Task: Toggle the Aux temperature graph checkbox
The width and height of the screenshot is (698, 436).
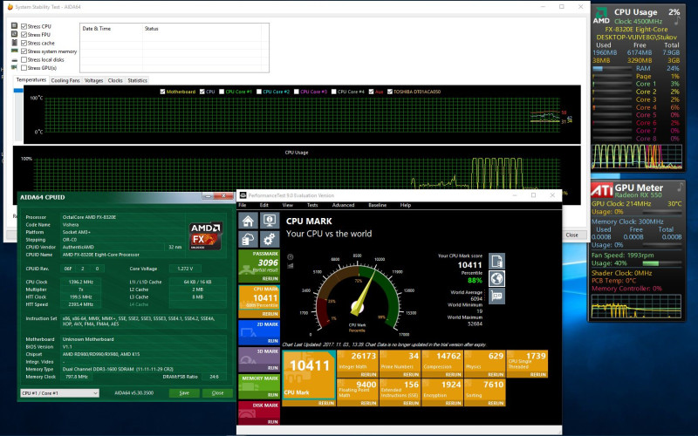Action: (372, 92)
